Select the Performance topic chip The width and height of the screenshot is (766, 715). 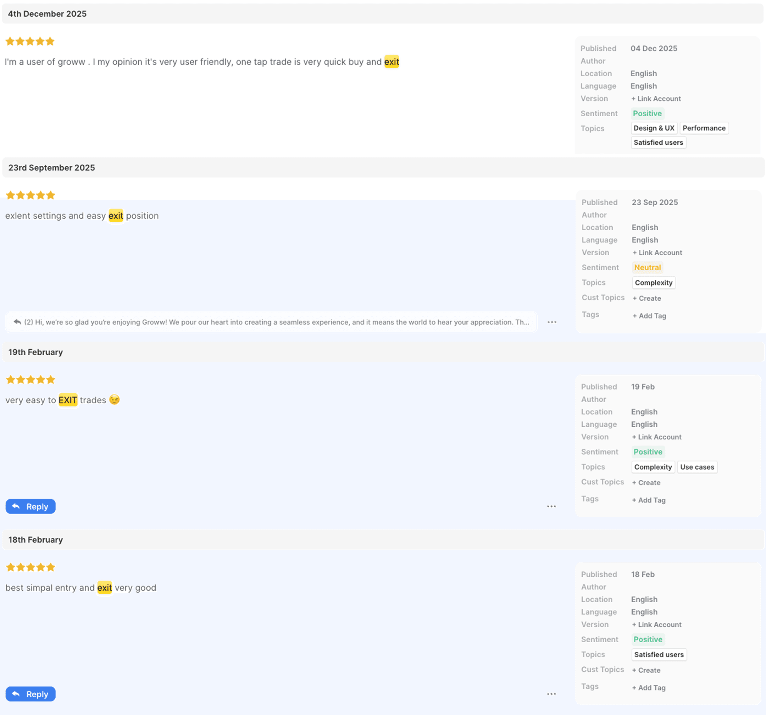(704, 128)
